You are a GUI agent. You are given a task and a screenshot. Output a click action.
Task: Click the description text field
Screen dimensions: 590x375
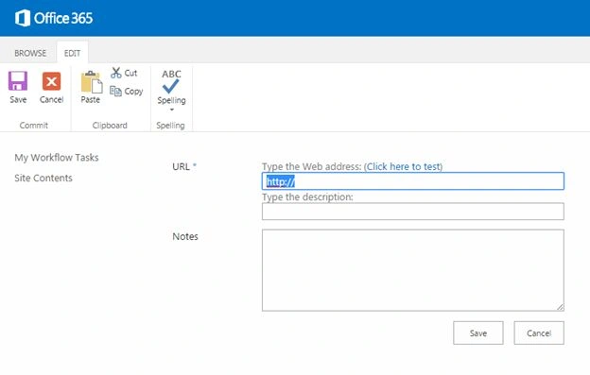(413, 212)
